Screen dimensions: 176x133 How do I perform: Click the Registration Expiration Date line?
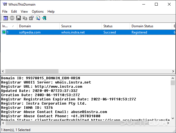tap(69, 99)
